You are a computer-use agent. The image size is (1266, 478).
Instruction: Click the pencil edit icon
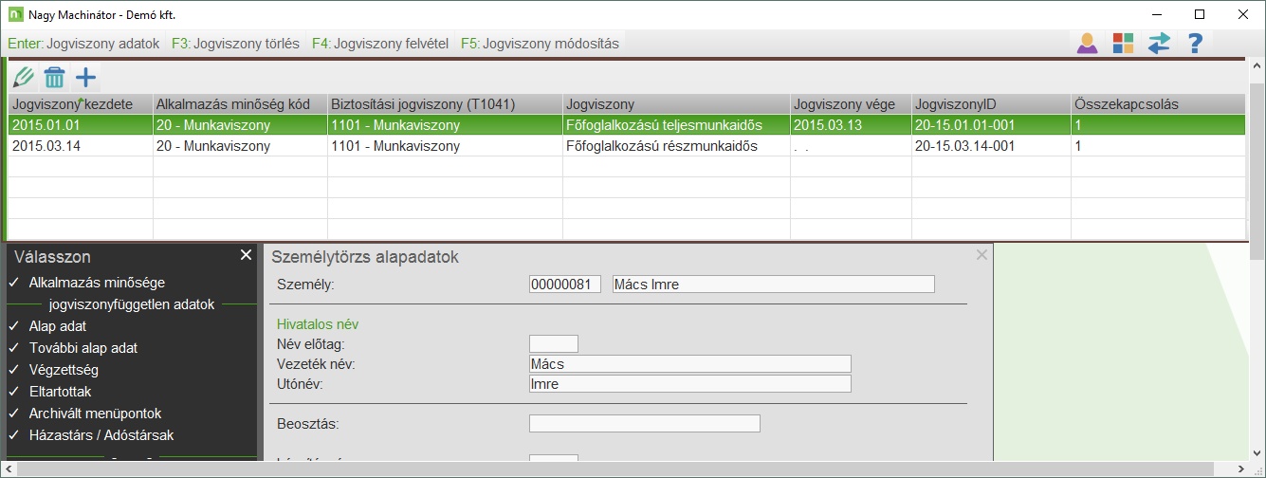25,78
